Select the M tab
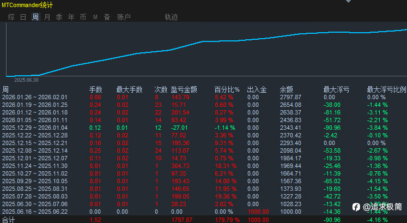 tap(95, 17)
